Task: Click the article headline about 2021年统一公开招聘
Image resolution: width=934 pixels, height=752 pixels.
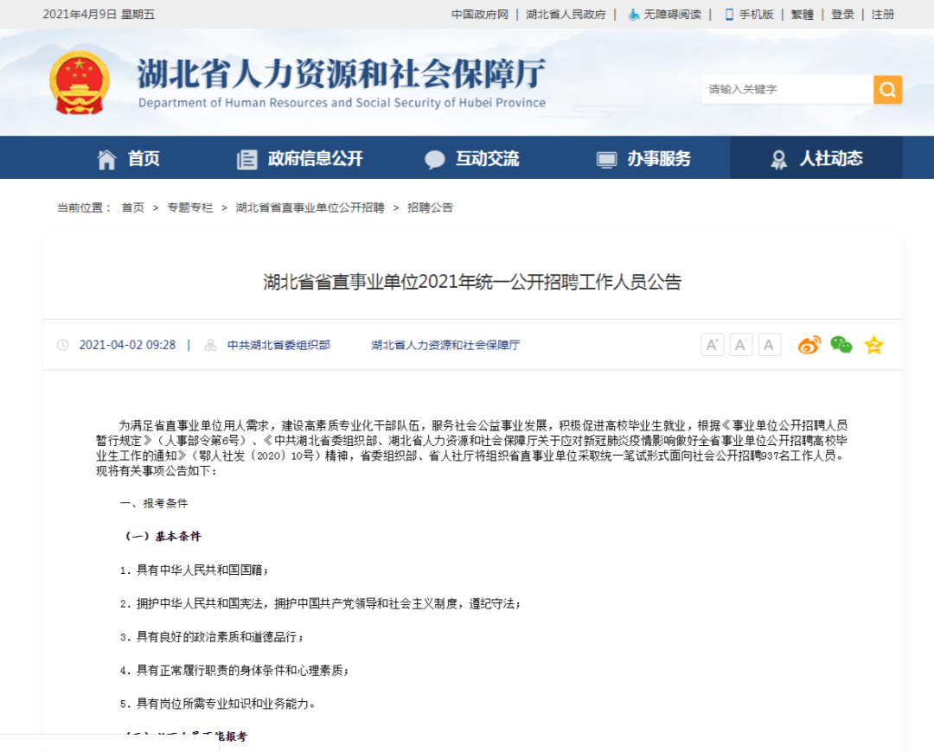Action: click(x=472, y=282)
